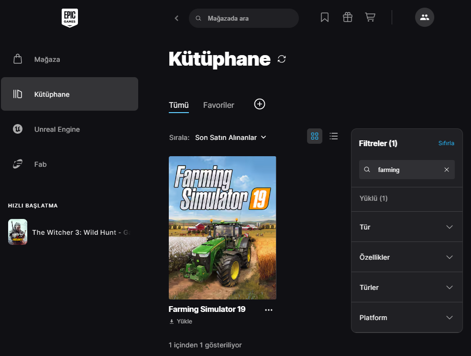Screen dimensions: 471x356
Task: Clear the farming filter text
Action: point(447,170)
